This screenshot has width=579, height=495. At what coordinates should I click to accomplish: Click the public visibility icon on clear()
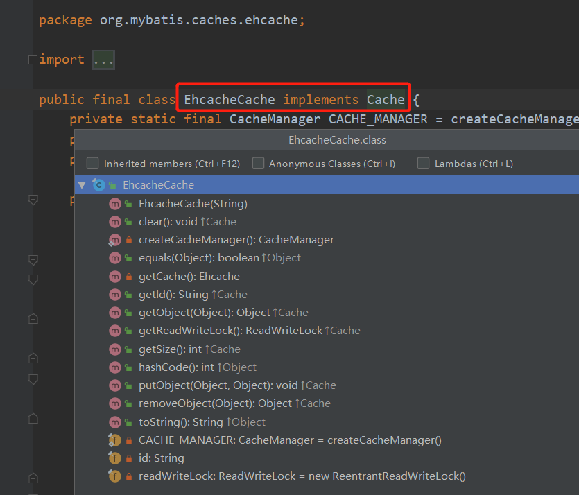pyautogui.click(x=128, y=222)
